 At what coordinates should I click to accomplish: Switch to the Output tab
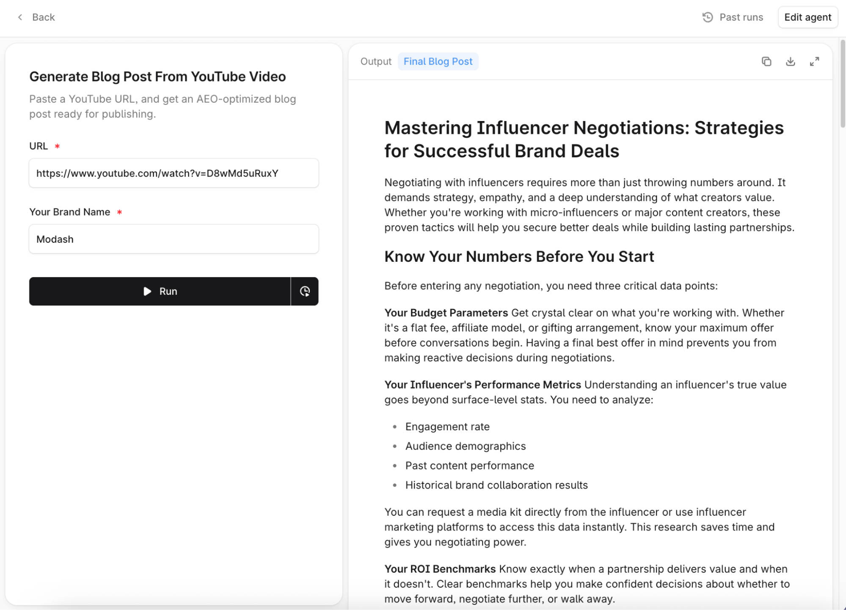pyautogui.click(x=375, y=62)
